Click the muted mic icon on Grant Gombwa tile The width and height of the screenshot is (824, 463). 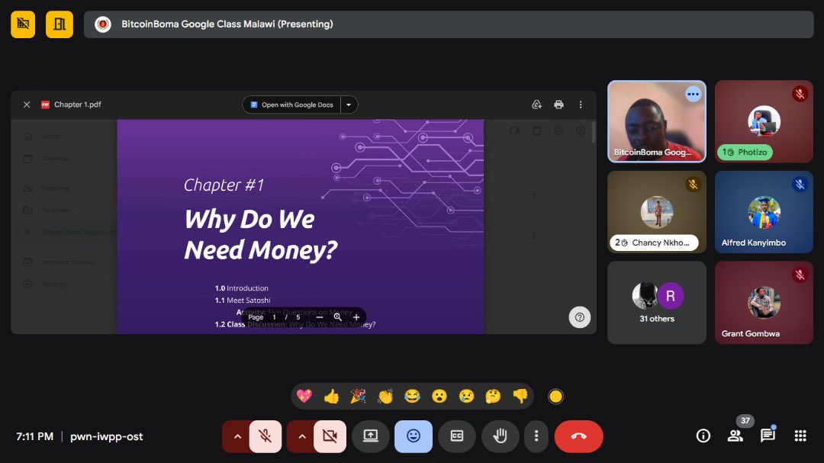[x=800, y=275]
